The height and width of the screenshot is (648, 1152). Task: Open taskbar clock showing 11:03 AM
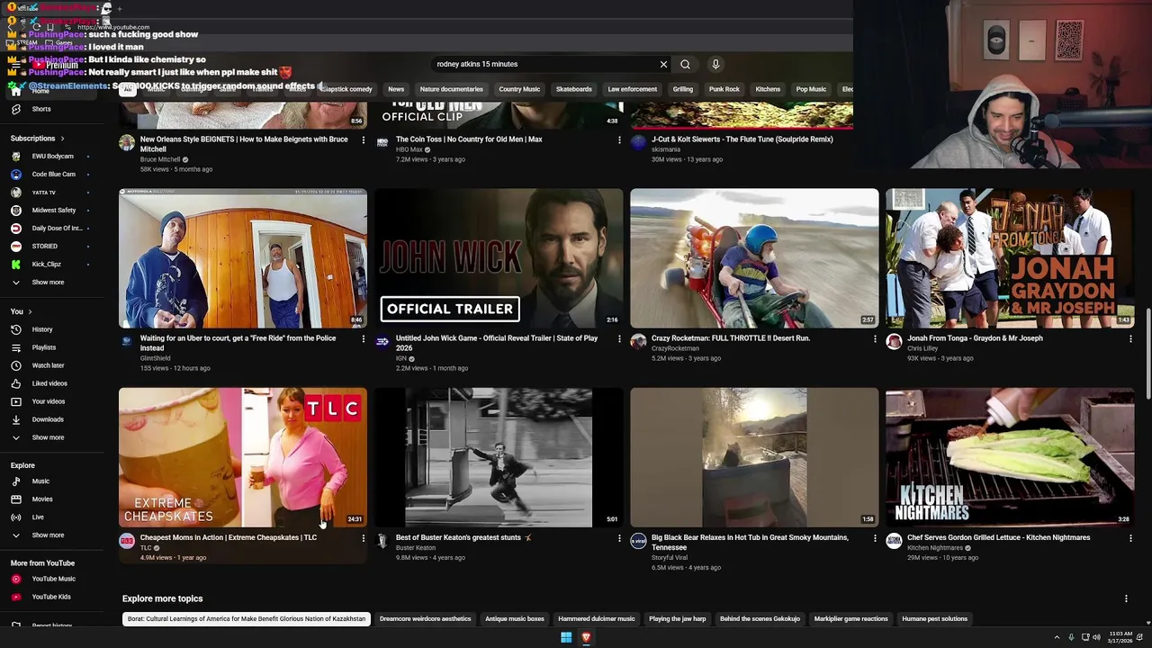click(x=1120, y=637)
